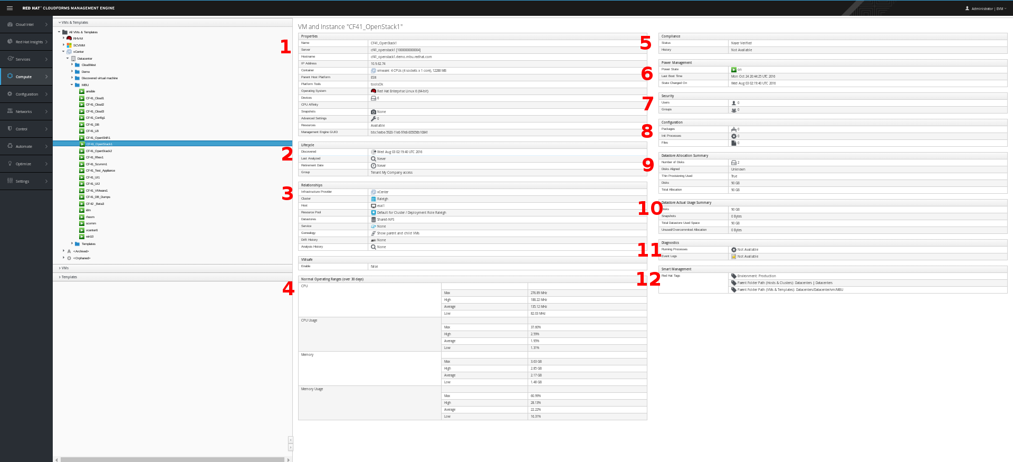Select the Compute menu item
Viewport: 1013px width, 462px height.
pyautogui.click(x=26, y=77)
